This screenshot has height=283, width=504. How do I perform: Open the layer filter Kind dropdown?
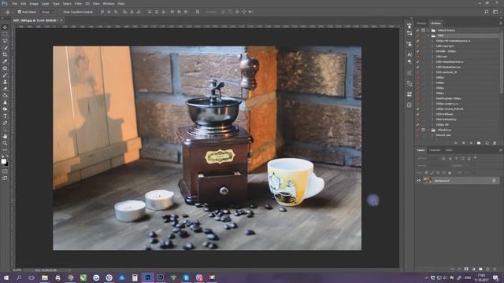pyautogui.click(x=428, y=158)
